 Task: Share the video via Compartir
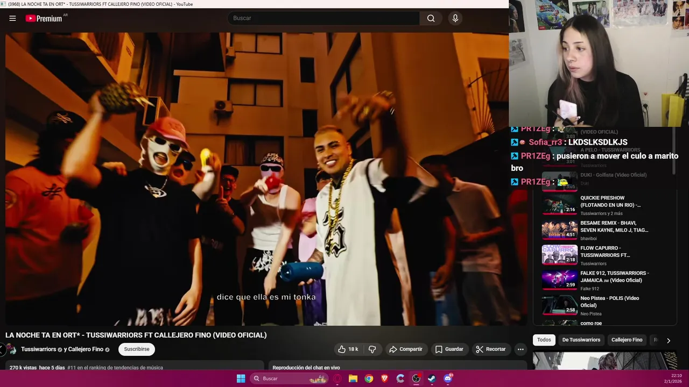[x=406, y=349]
